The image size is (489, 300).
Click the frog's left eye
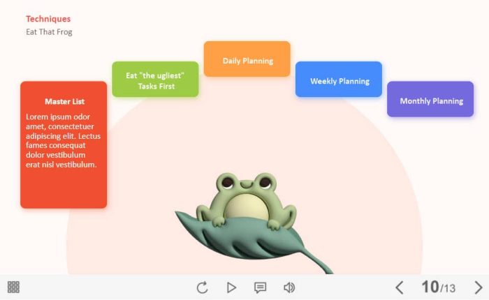pos(228,183)
